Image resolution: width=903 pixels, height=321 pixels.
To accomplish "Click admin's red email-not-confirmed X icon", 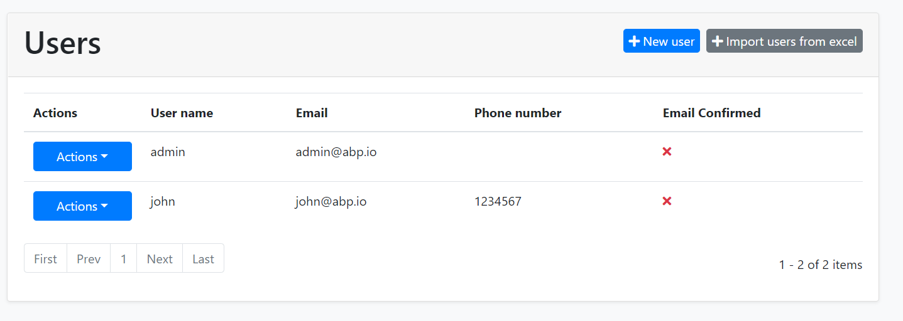I will coord(667,152).
